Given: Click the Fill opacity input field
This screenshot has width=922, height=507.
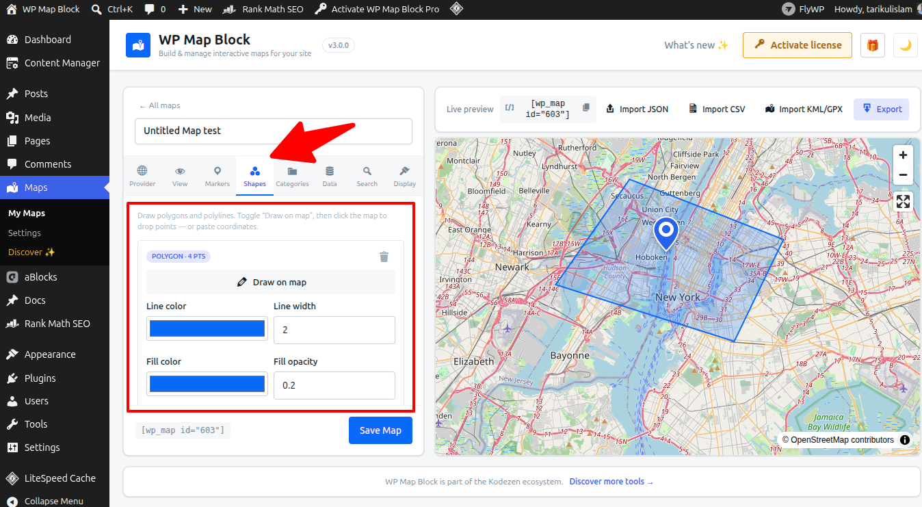Looking at the screenshot, I should coord(334,385).
